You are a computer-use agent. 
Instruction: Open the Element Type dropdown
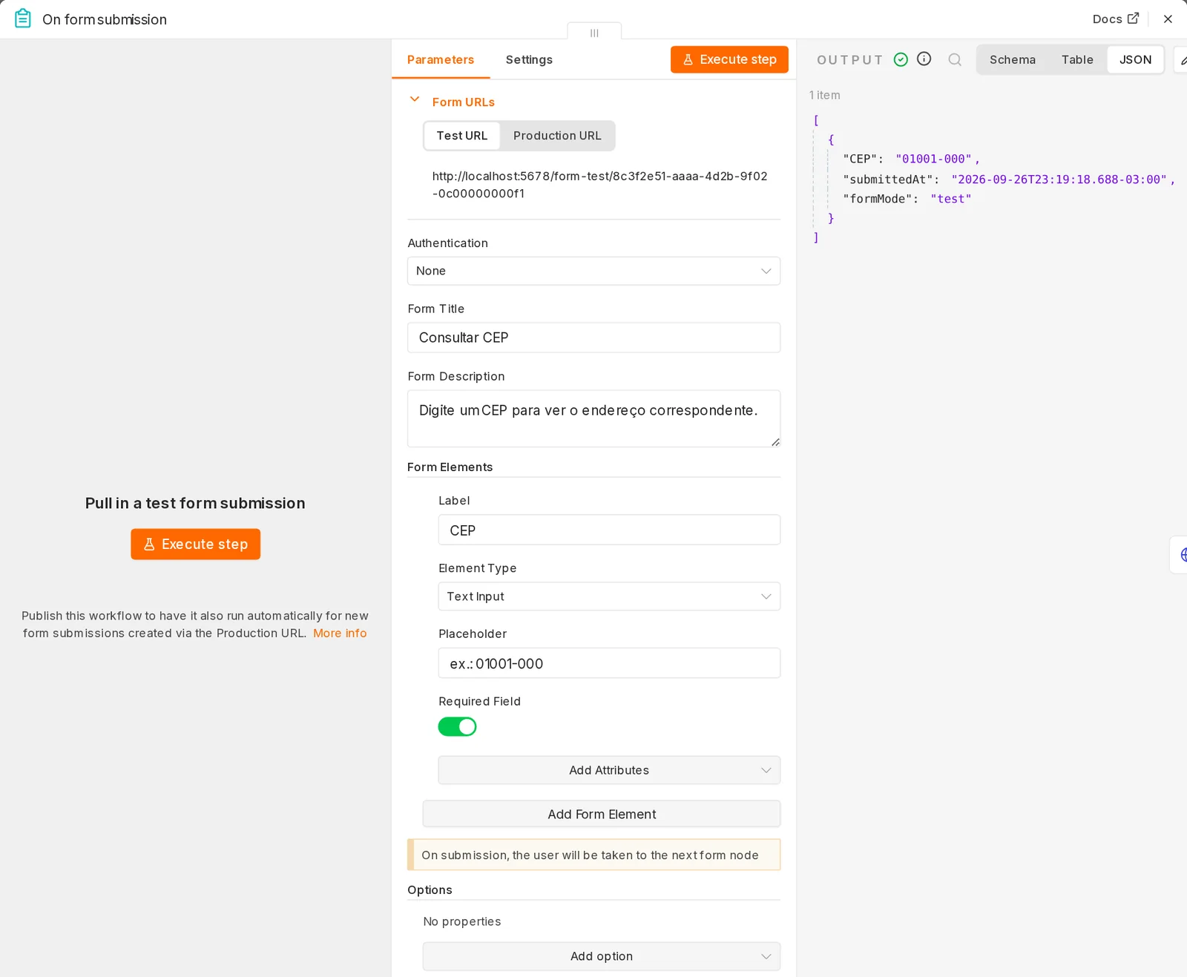point(609,596)
